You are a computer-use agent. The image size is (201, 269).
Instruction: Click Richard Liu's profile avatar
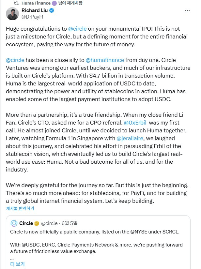click(x=12, y=14)
